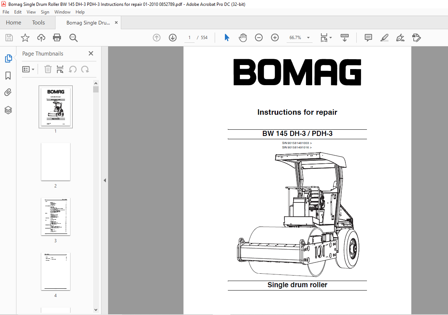Add the document to starred bookmarks
This screenshot has width=448, height=315.
pos(25,38)
